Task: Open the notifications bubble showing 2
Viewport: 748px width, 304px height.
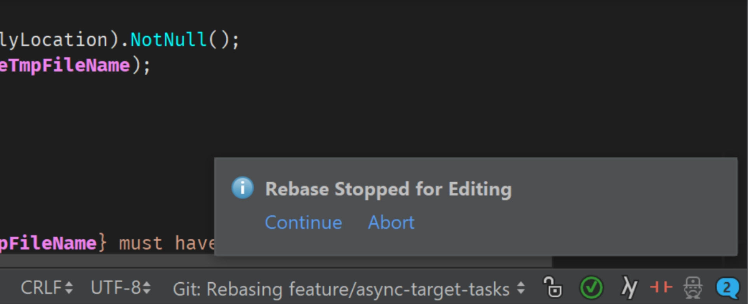Action: (x=727, y=288)
